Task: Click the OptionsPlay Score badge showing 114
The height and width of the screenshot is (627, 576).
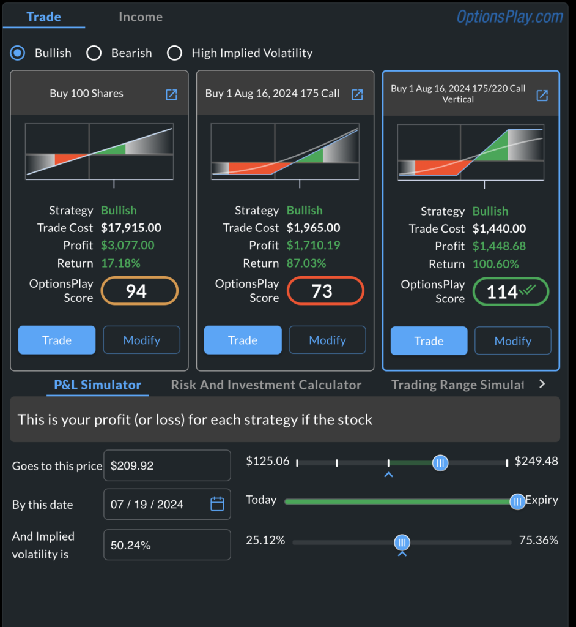Action: [x=511, y=291]
